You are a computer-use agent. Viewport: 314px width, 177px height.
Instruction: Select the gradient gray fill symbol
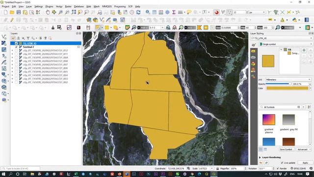click(x=288, y=119)
